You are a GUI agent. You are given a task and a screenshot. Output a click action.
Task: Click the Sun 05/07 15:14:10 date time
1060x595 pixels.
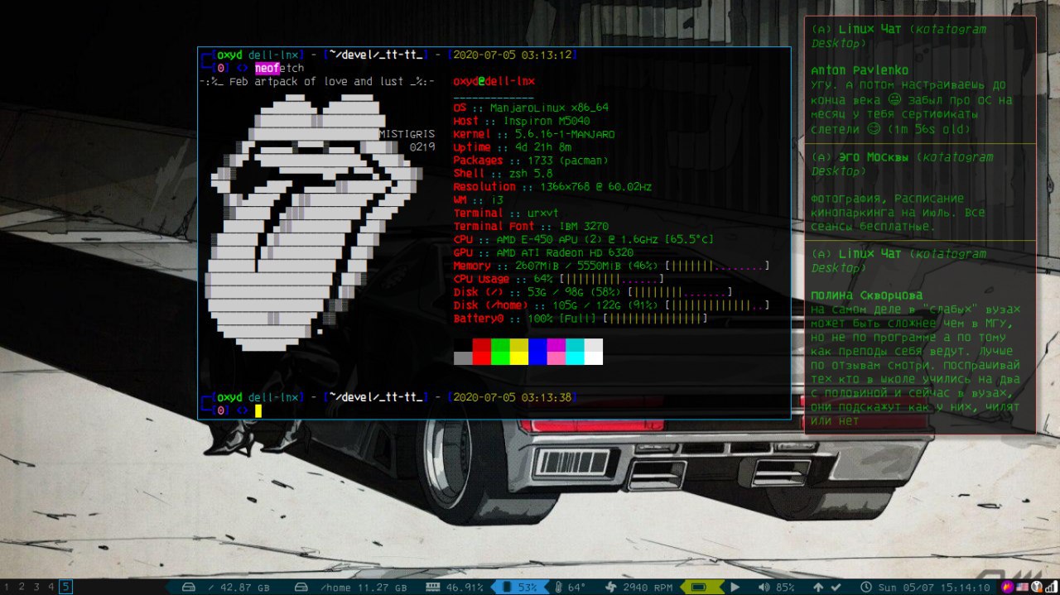933,588
